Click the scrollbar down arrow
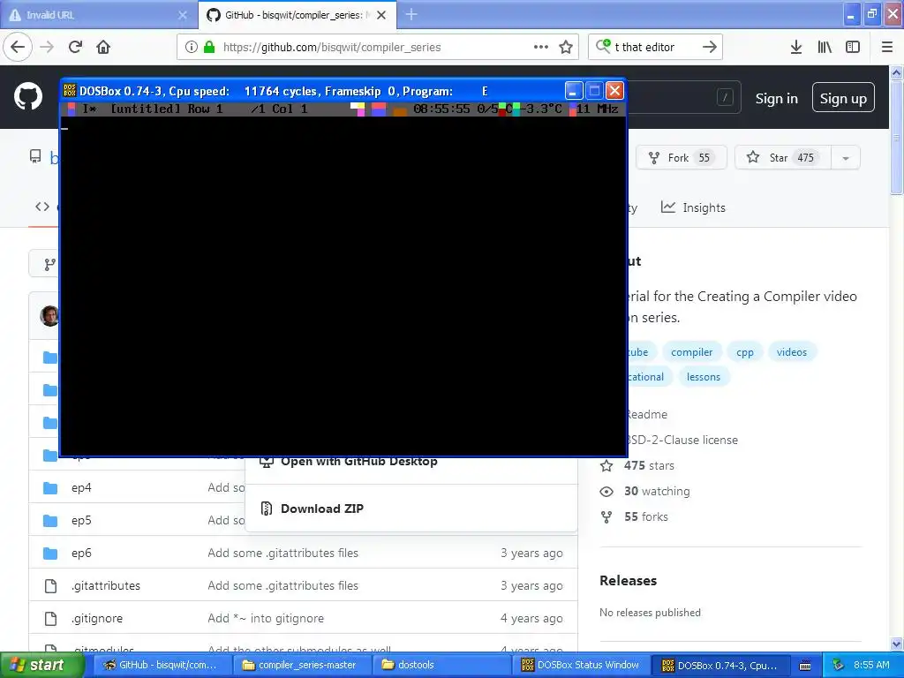Screen dimensions: 904x678 point(896,644)
